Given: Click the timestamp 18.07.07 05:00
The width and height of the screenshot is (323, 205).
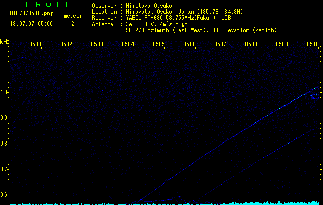Looking at the screenshot, I should 31,24.
